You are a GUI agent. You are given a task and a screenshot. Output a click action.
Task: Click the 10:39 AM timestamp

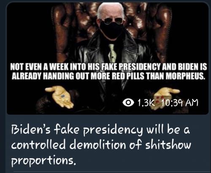click(x=180, y=103)
